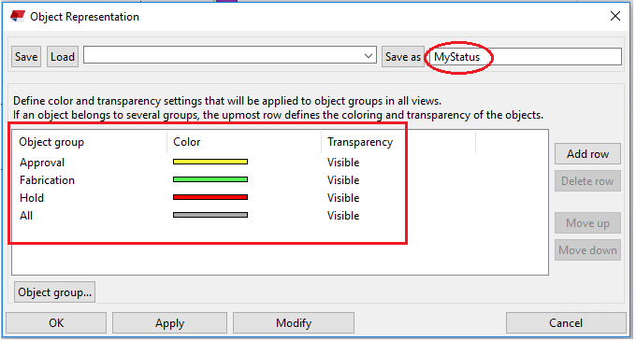The image size is (636, 341).
Task: Click the Save as button
Action: (403, 57)
